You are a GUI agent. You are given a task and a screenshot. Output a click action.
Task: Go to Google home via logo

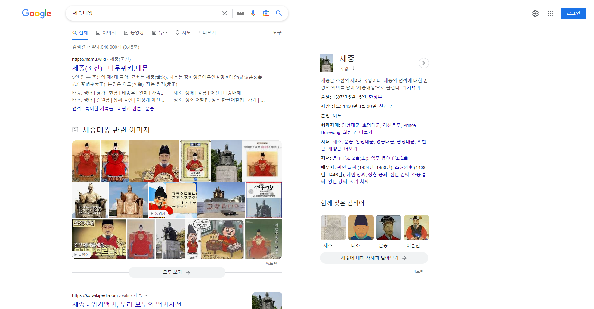[36, 14]
